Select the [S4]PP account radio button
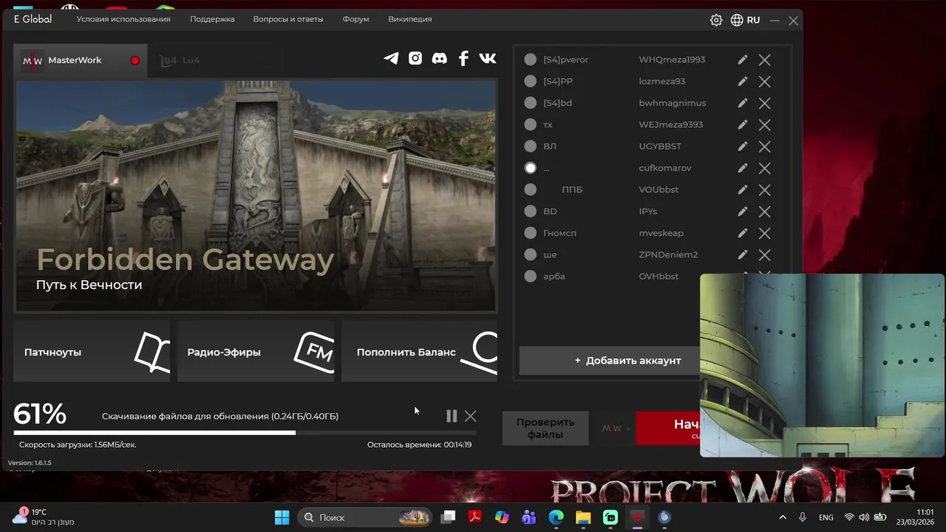 (x=531, y=81)
